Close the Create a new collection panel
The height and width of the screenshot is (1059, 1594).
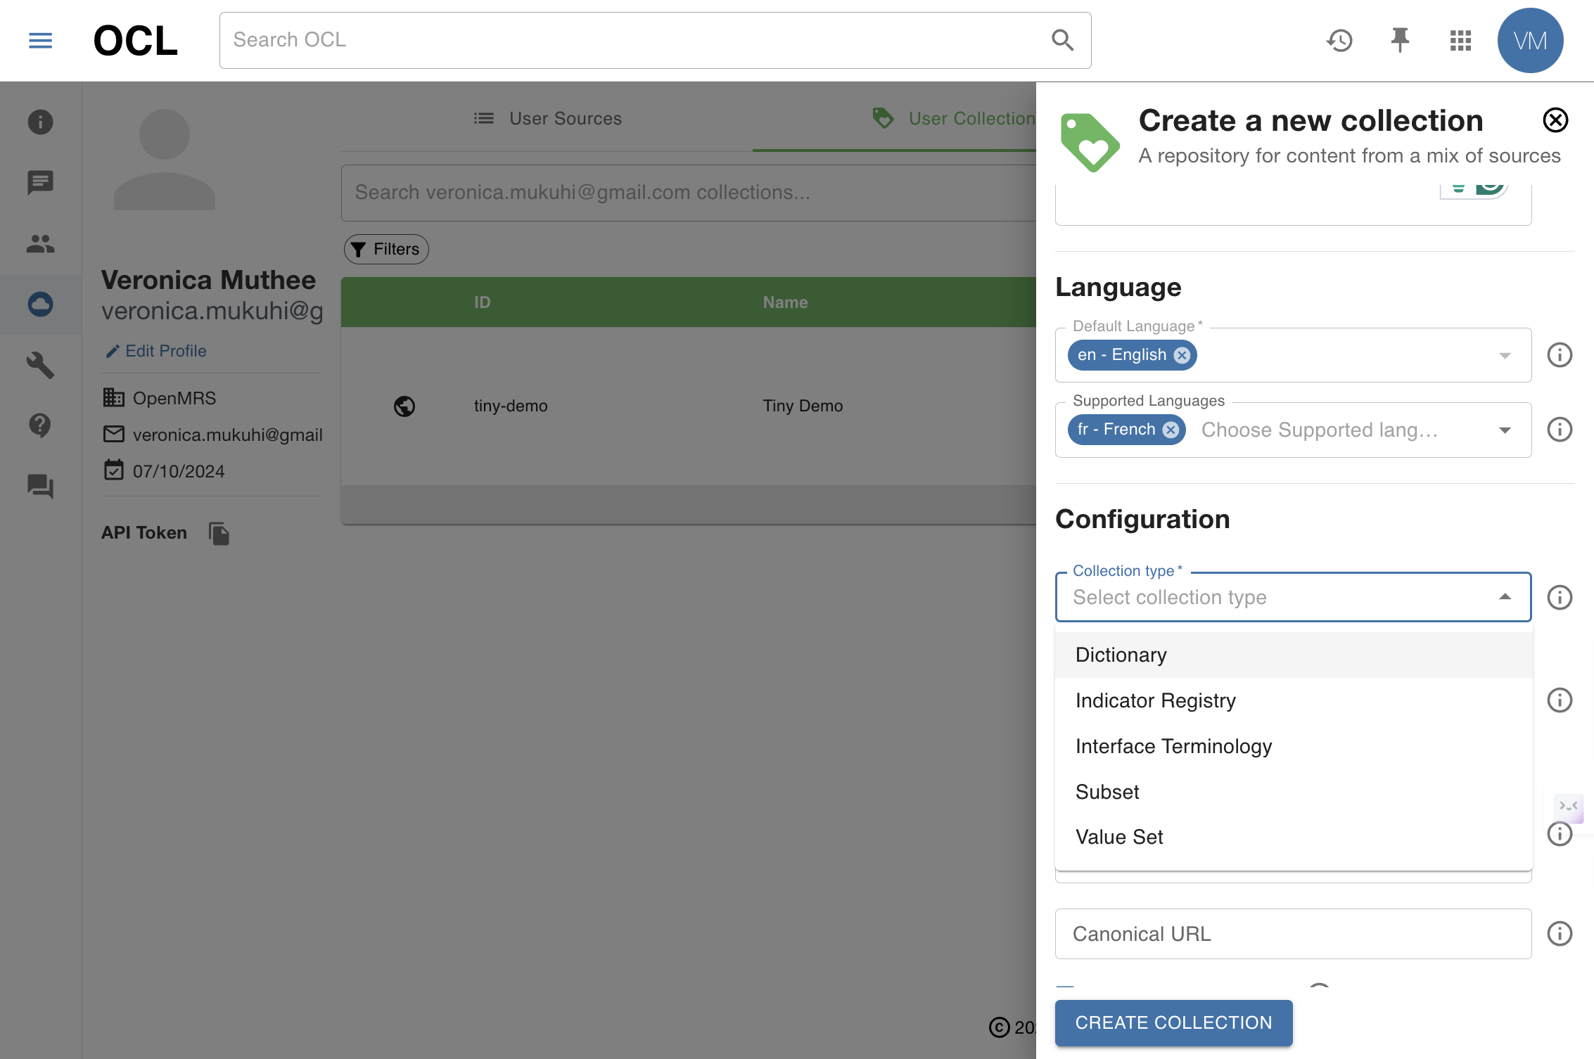(1555, 120)
